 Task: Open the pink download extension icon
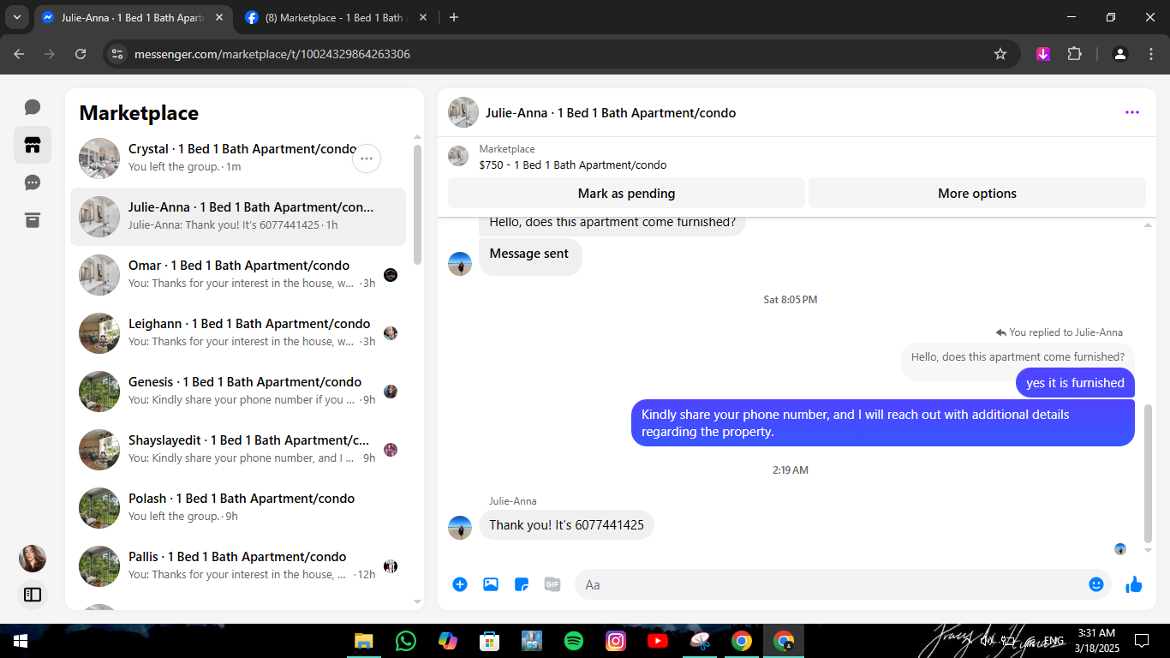click(1043, 54)
